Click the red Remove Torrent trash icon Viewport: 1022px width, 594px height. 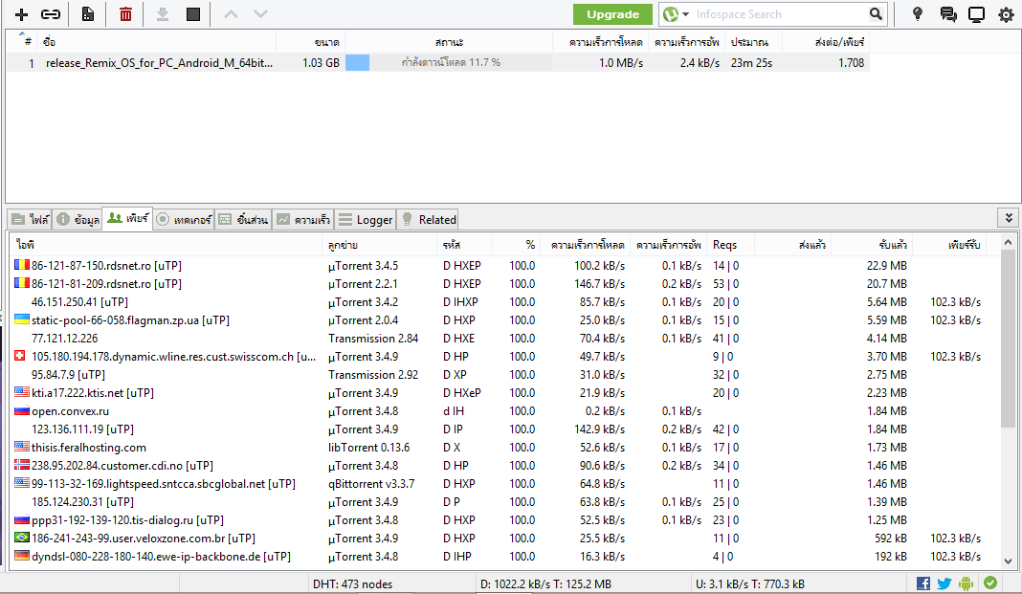click(x=125, y=14)
